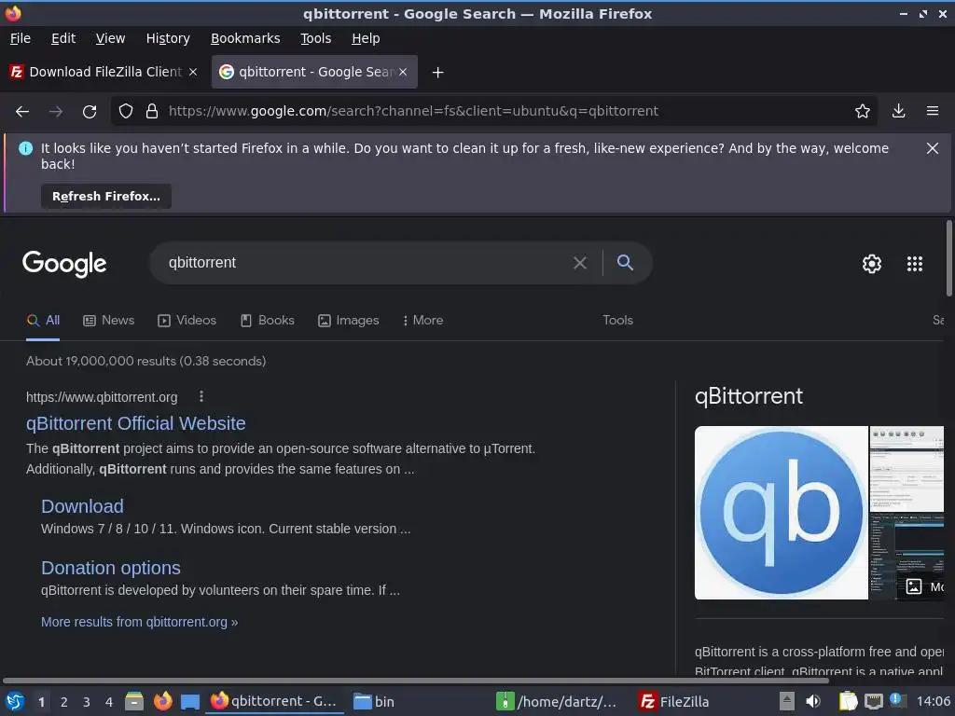Open the Tools menu in menu bar
The image size is (955, 716).
point(315,38)
